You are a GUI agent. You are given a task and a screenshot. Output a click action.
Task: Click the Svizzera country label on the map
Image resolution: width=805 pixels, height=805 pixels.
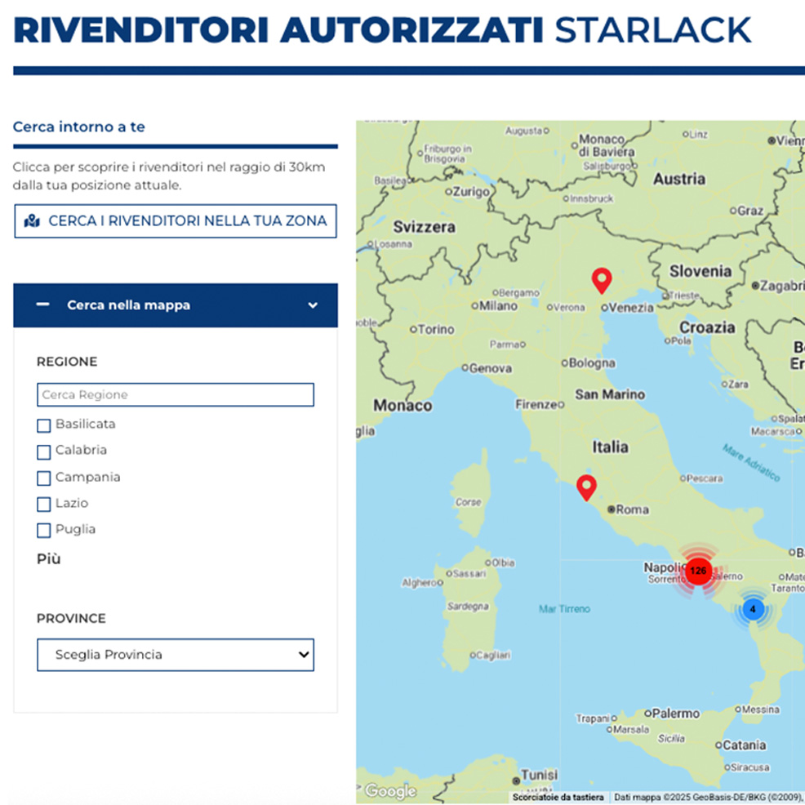tap(424, 227)
